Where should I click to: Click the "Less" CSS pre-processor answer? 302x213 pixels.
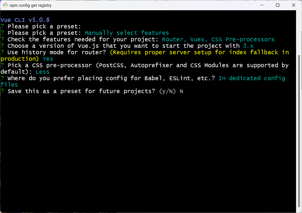(42, 72)
